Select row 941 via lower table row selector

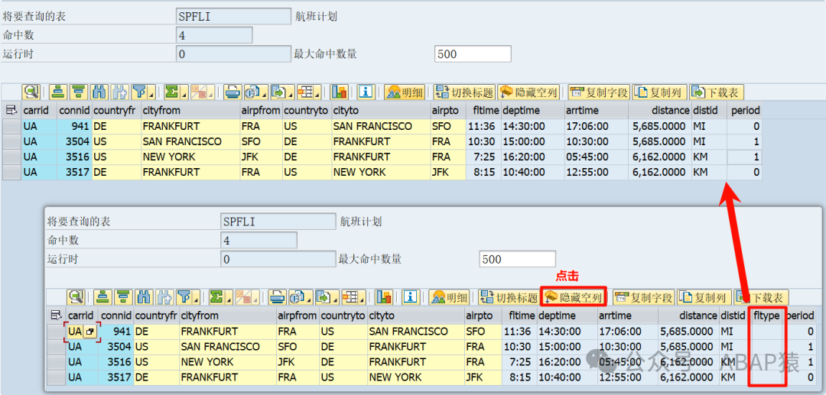(x=57, y=332)
